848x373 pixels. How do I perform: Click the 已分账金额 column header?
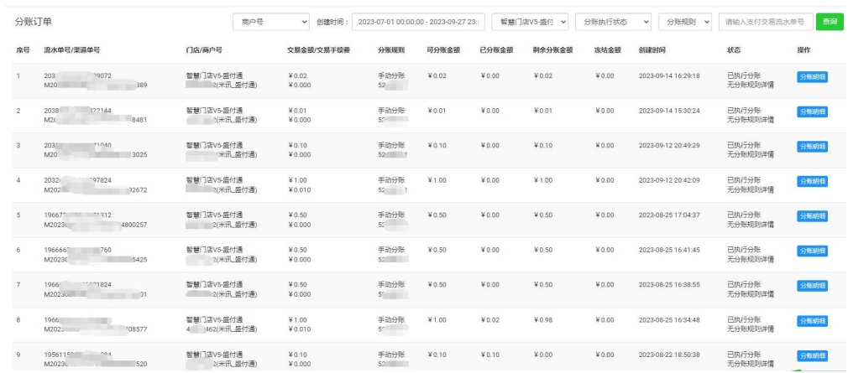coord(496,50)
